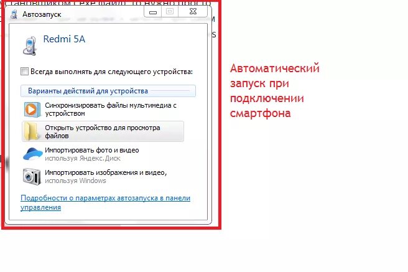
Task: Click the 'используя Яндекс.Диск' subtitle
Action: [x=83, y=158]
